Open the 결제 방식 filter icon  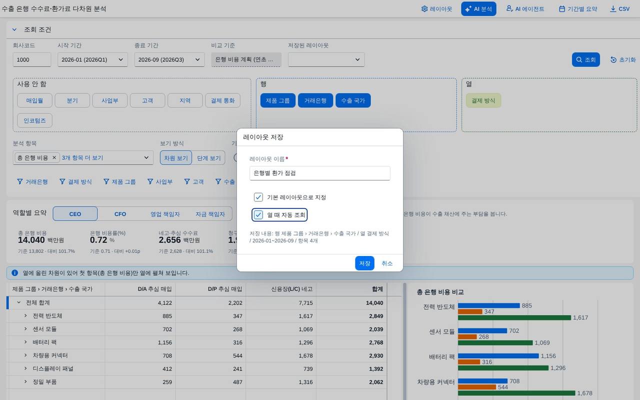tap(62, 181)
